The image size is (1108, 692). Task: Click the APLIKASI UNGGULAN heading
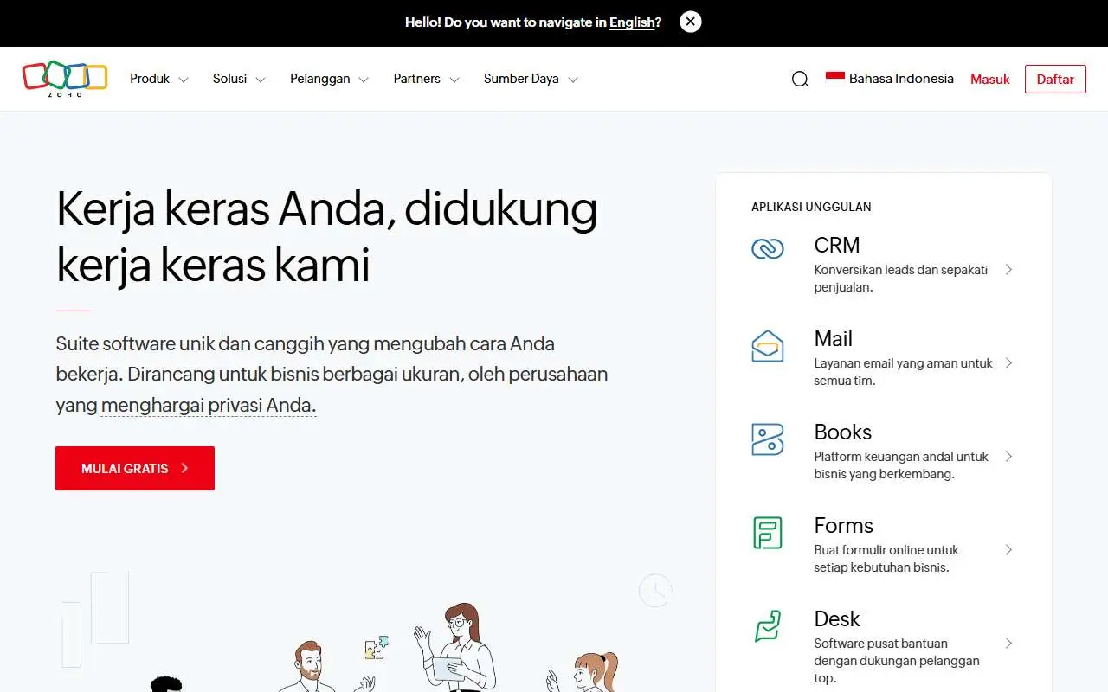point(811,207)
